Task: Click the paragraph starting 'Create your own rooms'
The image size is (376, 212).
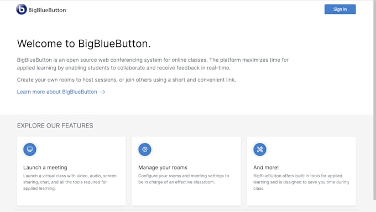Action: [127, 79]
